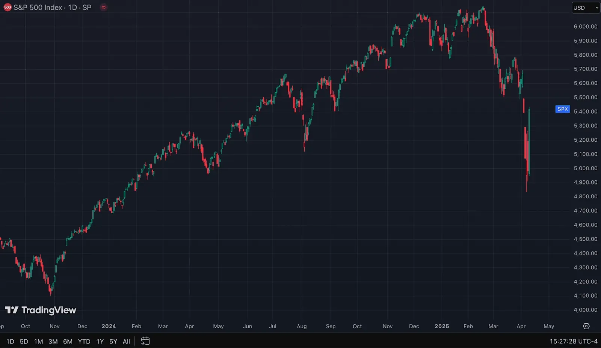Select the 6M time range

68,341
